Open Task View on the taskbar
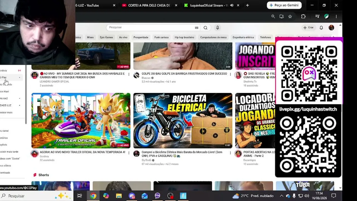Screen dimensions: 357x201 click(80, 196)
